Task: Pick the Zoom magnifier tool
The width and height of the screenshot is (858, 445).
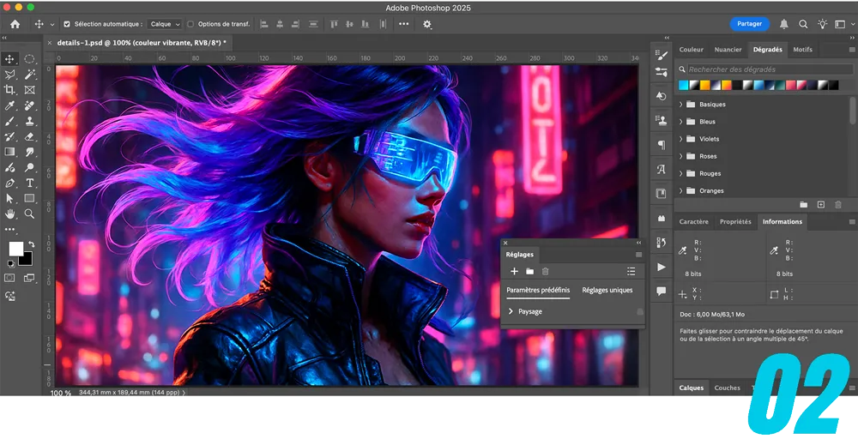Action: tap(30, 213)
